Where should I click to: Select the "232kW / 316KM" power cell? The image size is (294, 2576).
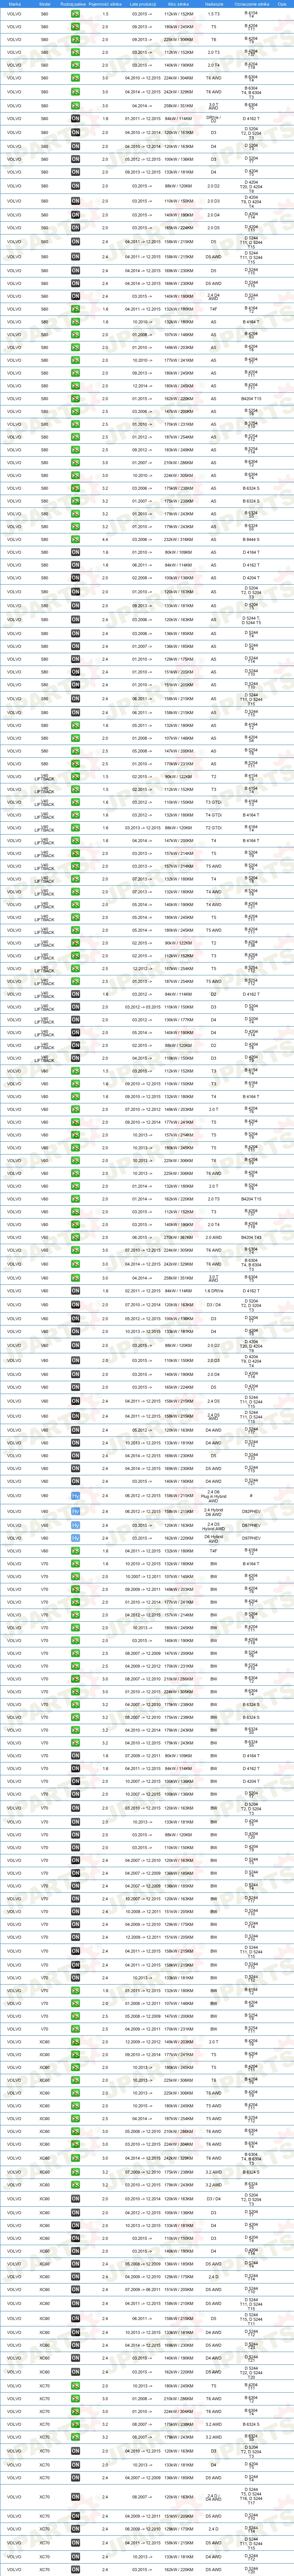pos(179,539)
